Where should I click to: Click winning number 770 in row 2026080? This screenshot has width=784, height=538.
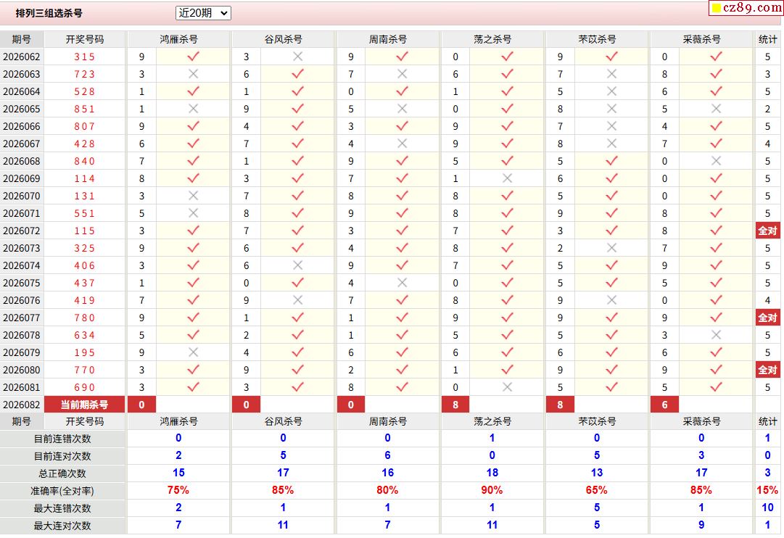point(84,370)
